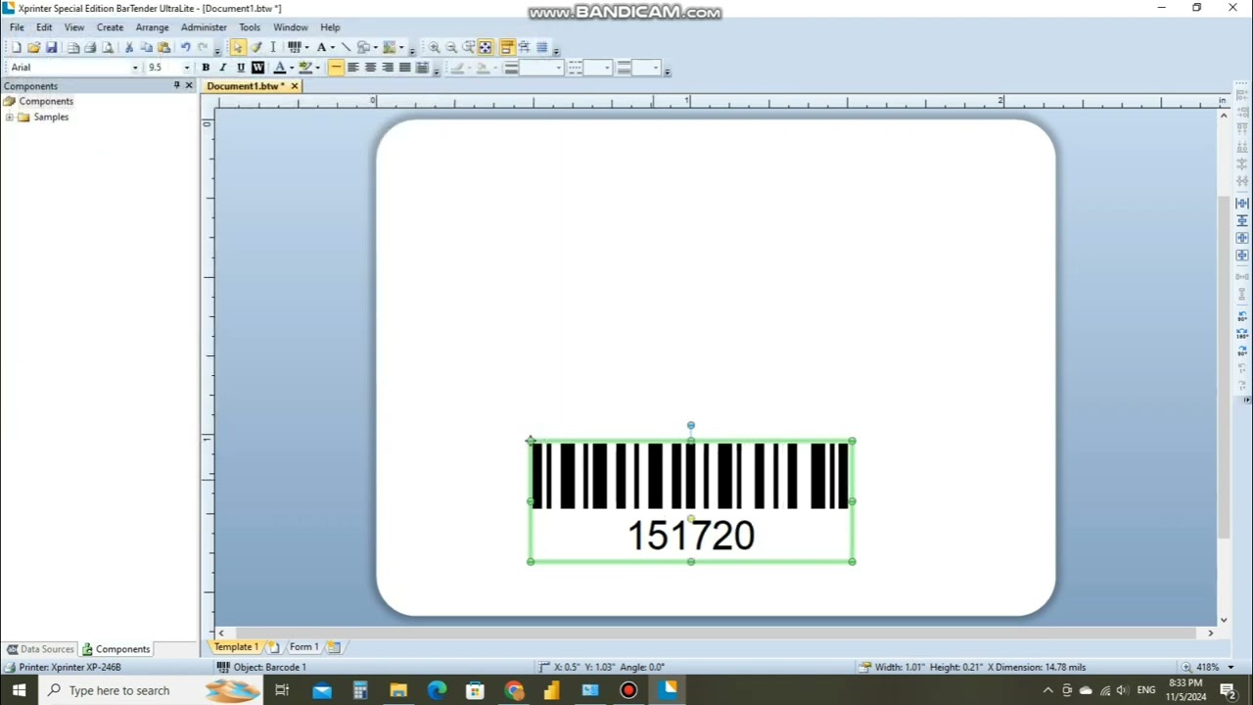The image size is (1253, 705).
Task: Open the font size 9.5 dropdown
Action: coord(187,68)
